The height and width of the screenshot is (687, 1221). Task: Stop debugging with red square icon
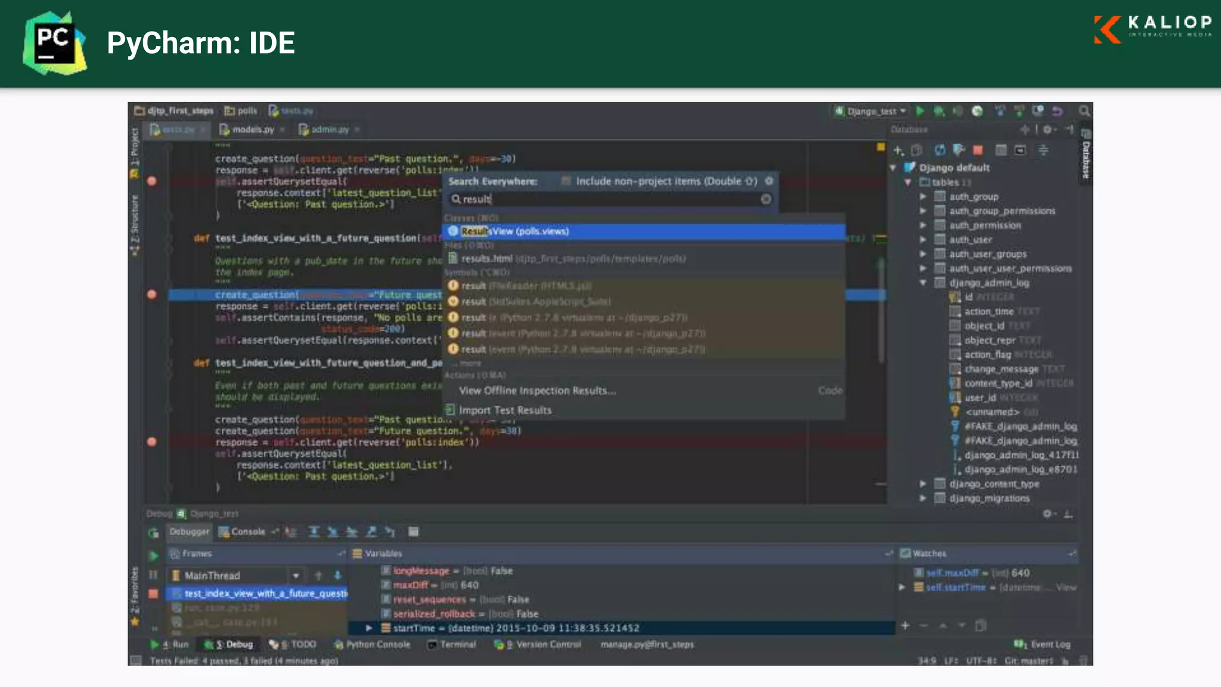click(153, 593)
